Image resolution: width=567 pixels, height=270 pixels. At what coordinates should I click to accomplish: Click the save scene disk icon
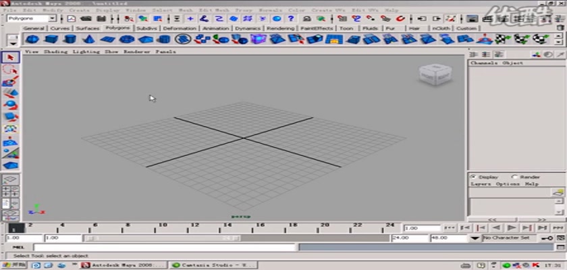pyautogui.click(x=102, y=18)
